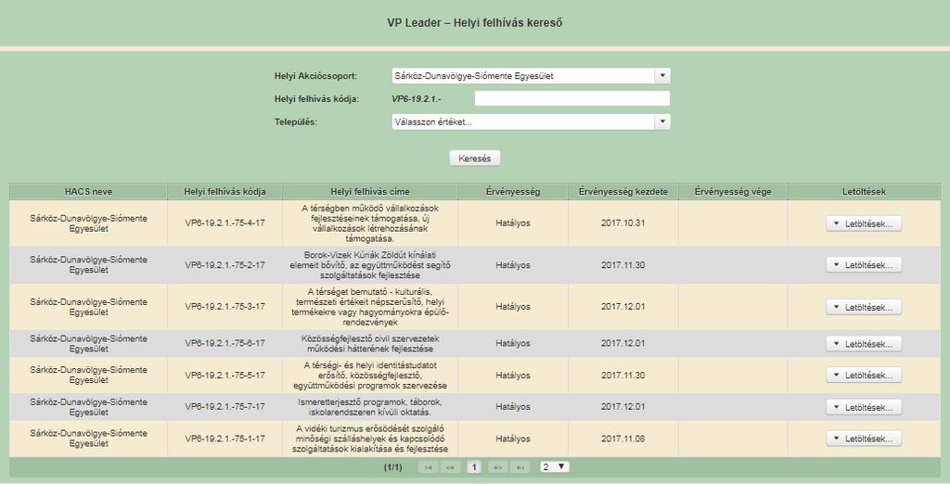The width and height of the screenshot is (950, 484).
Task: Click the Helyi felhívás kódja input field
Action: coord(571,98)
